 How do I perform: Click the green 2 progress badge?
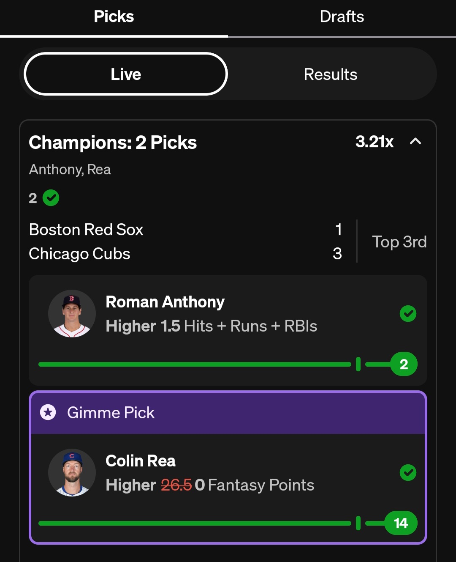click(x=404, y=364)
